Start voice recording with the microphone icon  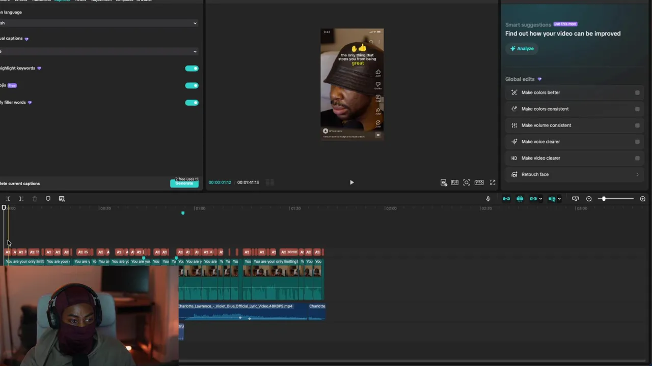click(488, 199)
